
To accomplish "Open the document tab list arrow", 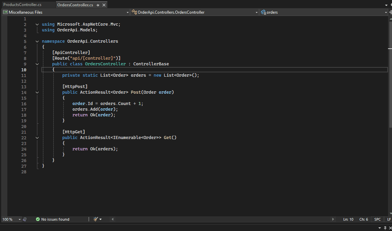I will click(386, 5).
